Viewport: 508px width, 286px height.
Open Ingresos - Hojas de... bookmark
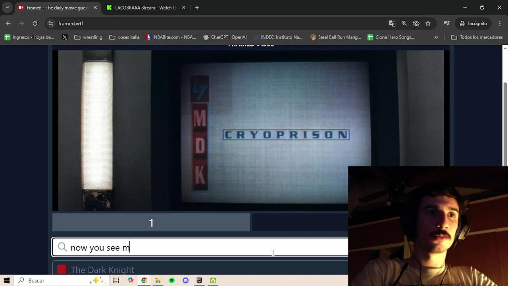29,37
